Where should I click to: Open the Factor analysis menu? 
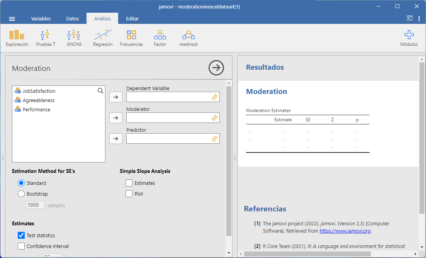pos(160,38)
